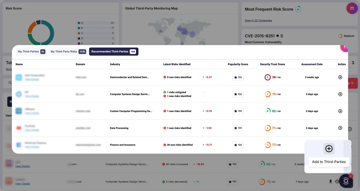Screen dimensions: 360x191
Task: Sort by Latest Risks Identified header
Action: tap(177, 64)
